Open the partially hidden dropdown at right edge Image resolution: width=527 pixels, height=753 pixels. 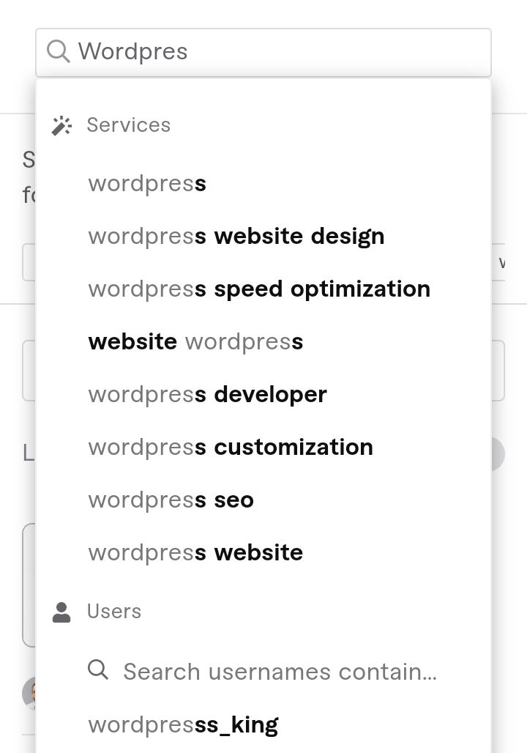[498, 262]
